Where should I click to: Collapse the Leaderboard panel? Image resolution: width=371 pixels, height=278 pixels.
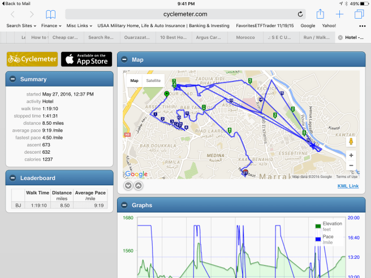tap(12, 177)
